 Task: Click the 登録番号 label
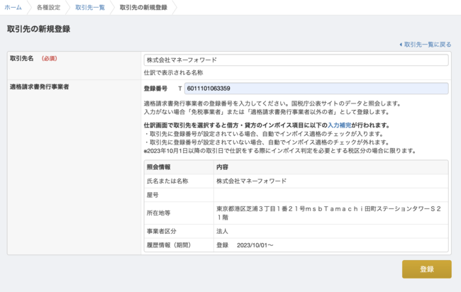[x=155, y=89]
